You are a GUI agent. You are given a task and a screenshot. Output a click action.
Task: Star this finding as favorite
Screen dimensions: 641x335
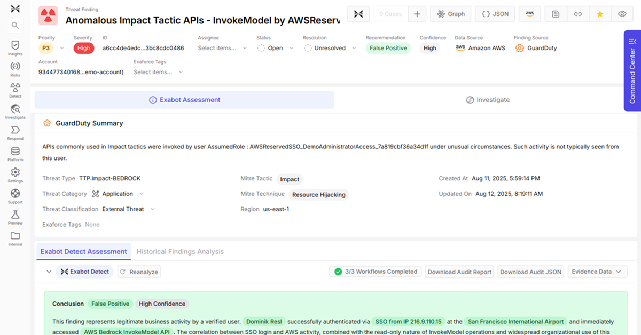pyautogui.click(x=600, y=14)
